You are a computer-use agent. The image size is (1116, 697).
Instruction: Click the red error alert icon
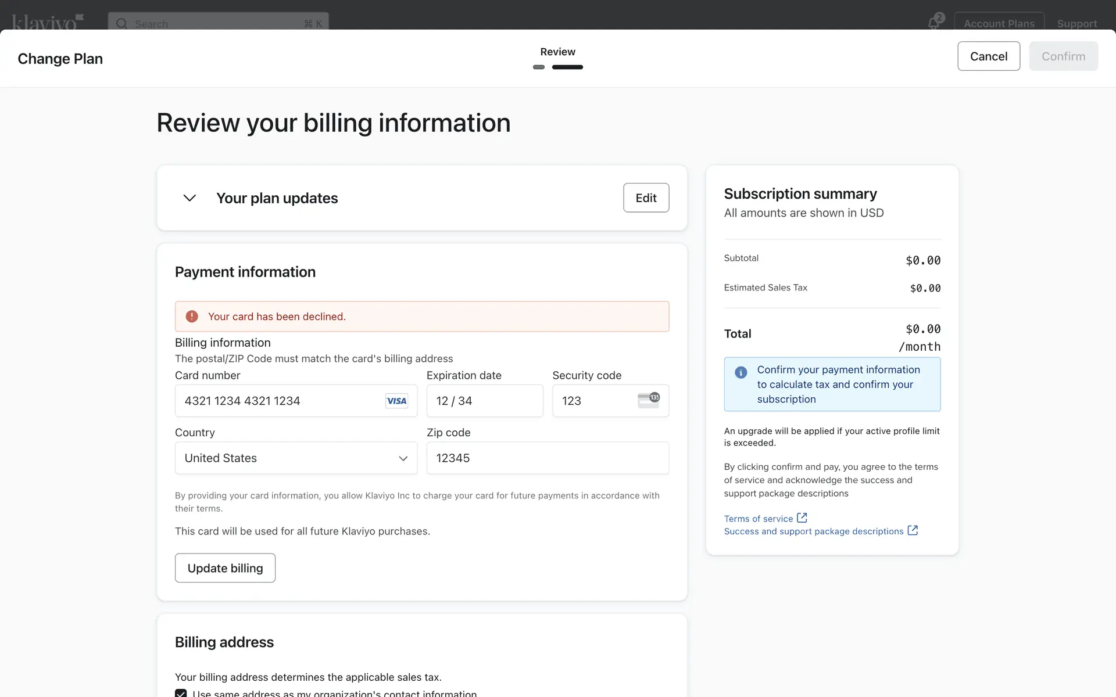[192, 317]
